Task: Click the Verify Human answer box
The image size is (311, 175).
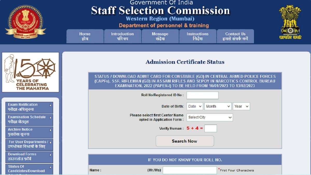Action: pyautogui.click(x=211, y=128)
